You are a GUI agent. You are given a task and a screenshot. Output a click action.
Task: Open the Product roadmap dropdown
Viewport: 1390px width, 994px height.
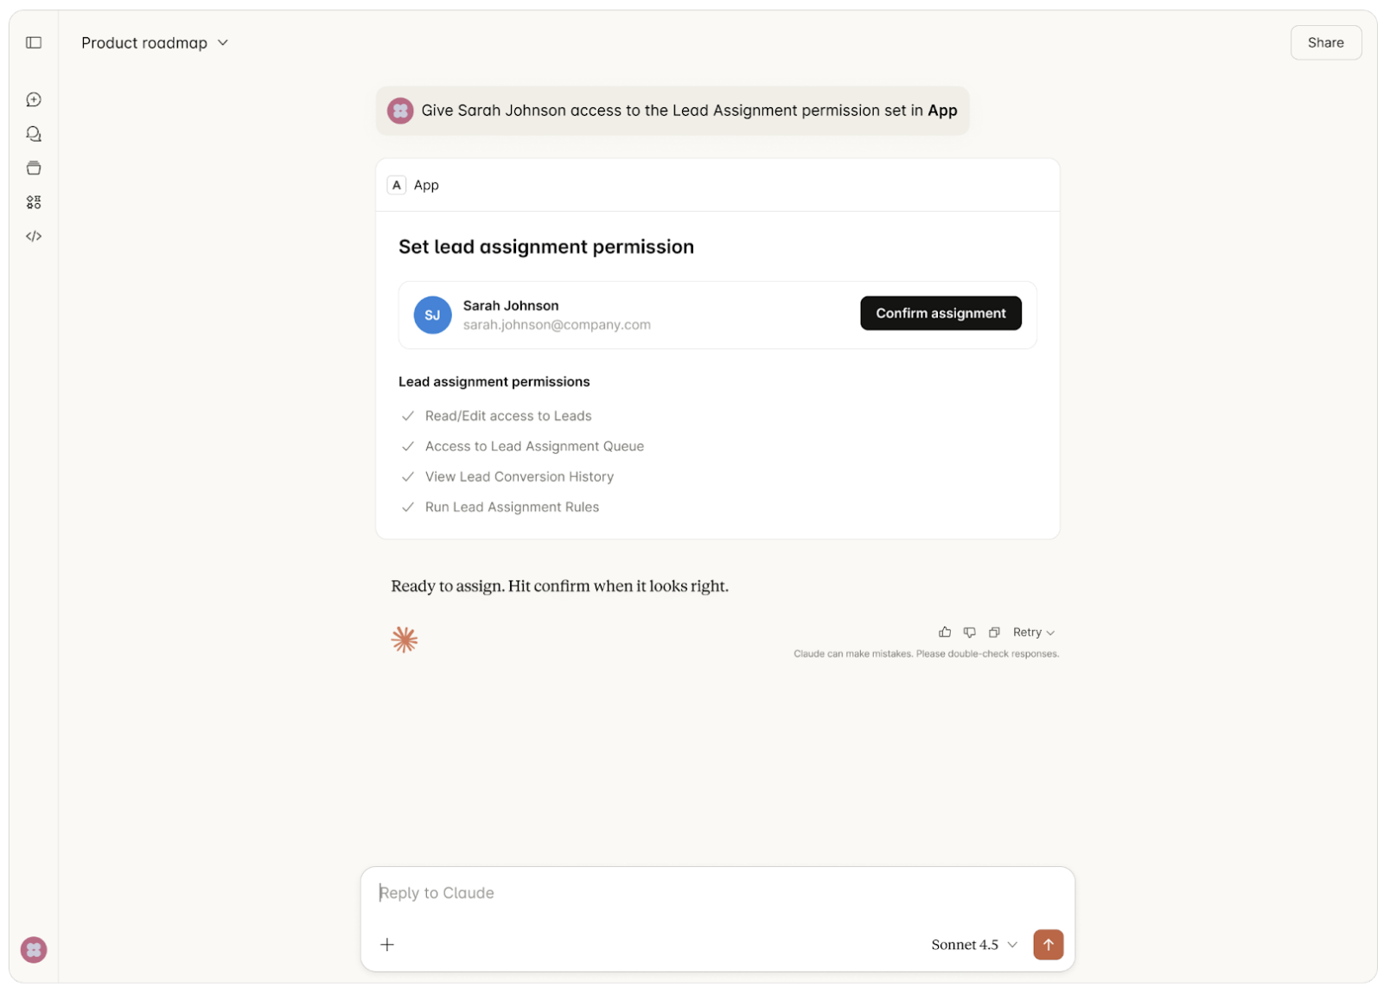(222, 42)
